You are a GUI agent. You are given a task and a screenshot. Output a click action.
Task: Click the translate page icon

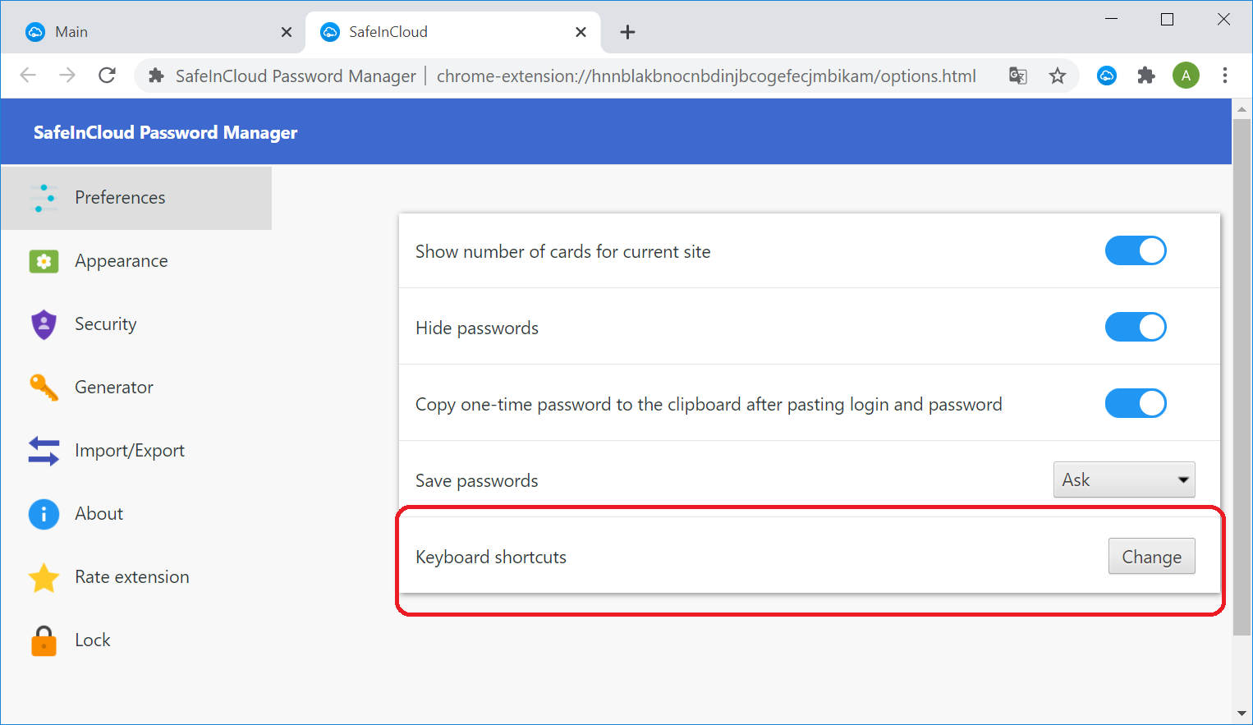(x=1018, y=76)
